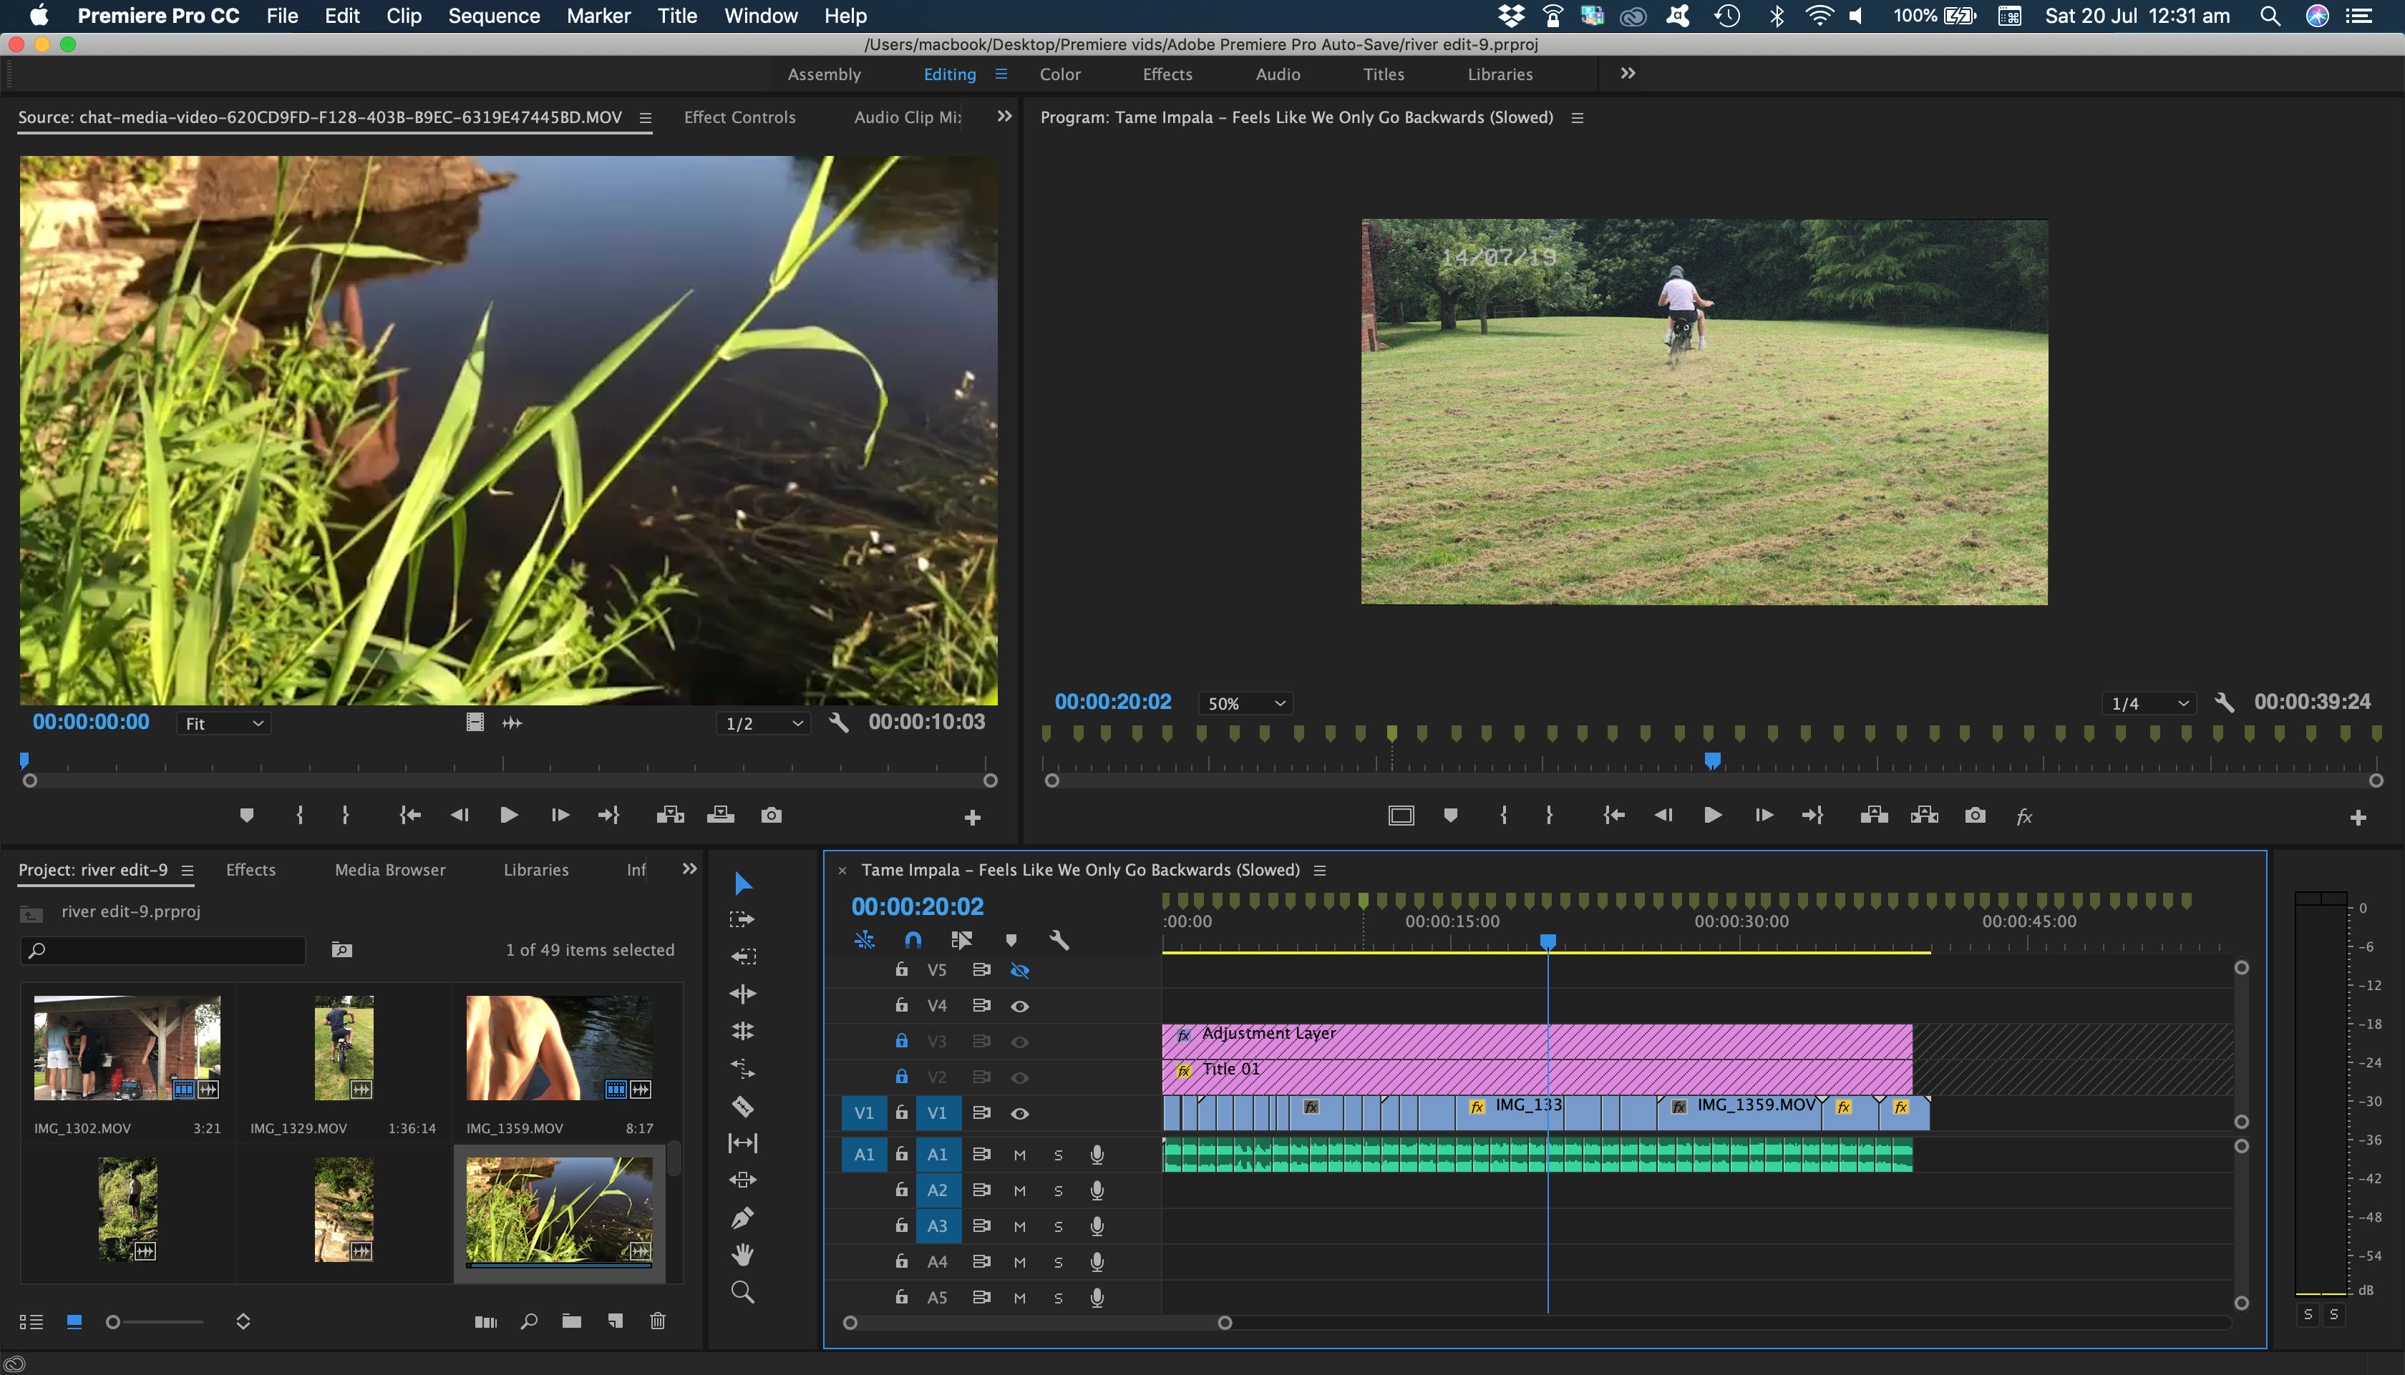The width and height of the screenshot is (2405, 1375).
Task: Go to In point in Source monitor
Action: click(409, 815)
